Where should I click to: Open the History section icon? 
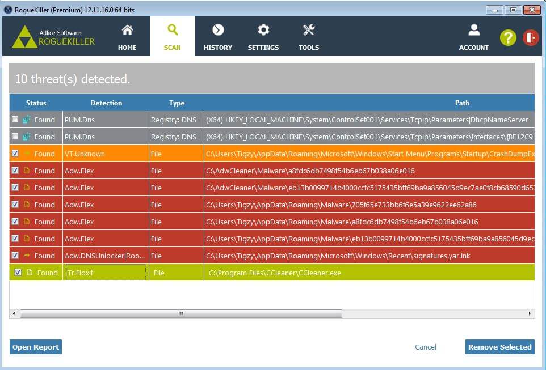tap(218, 31)
